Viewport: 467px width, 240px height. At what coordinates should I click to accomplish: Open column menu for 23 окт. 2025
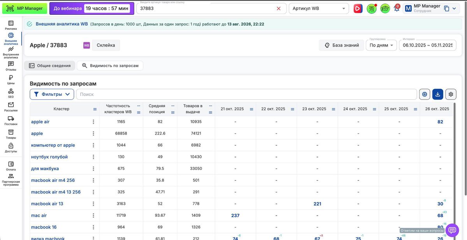point(334,109)
